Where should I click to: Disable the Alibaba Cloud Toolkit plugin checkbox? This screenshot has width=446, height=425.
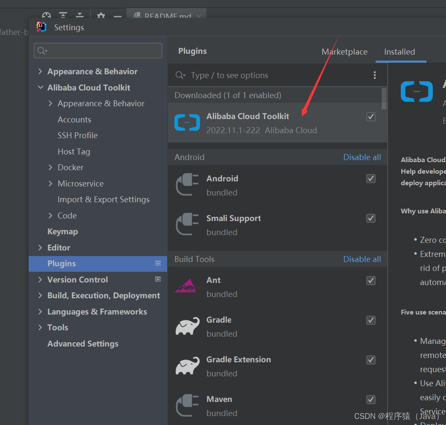(x=371, y=117)
